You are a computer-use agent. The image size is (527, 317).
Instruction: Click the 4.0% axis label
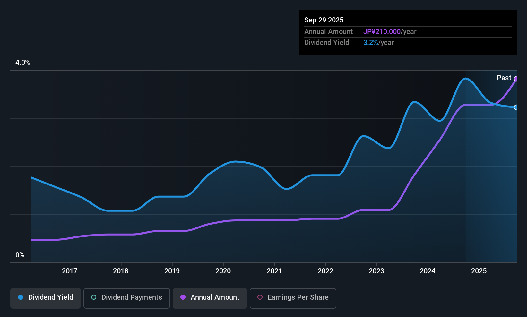(23, 63)
